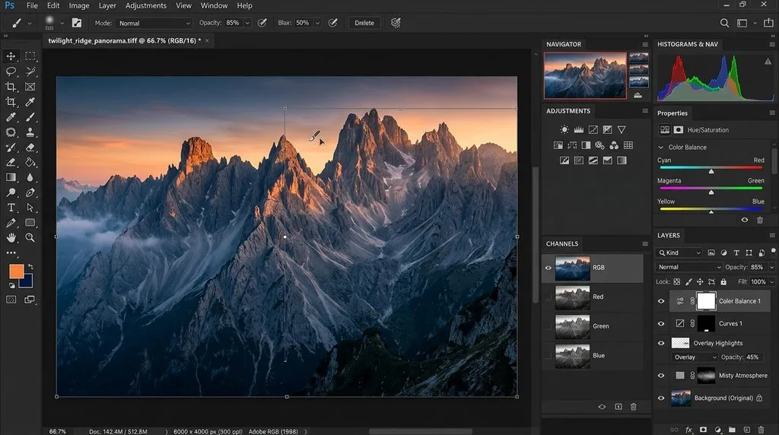Toggle RGB channel visibility eye
This screenshot has width=779, height=435.
tap(548, 268)
